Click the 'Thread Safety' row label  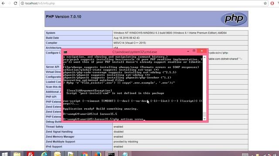(54, 127)
